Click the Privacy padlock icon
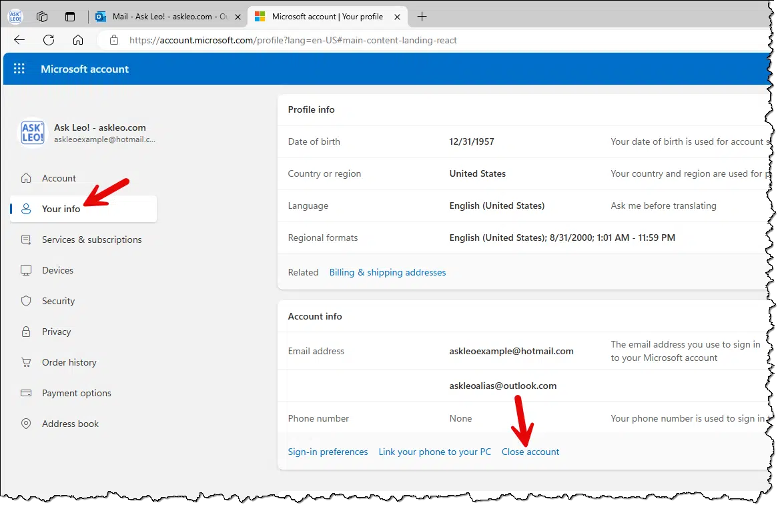The width and height of the screenshot is (780, 507). coord(26,332)
